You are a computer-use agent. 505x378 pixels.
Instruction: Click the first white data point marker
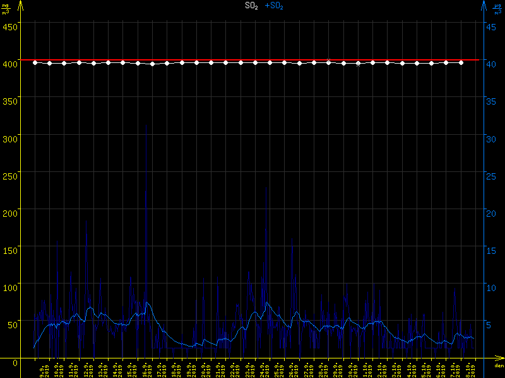(x=35, y=62)
